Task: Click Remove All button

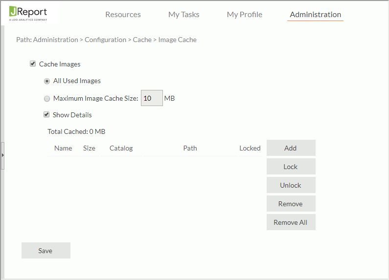Action: (291, 222)
